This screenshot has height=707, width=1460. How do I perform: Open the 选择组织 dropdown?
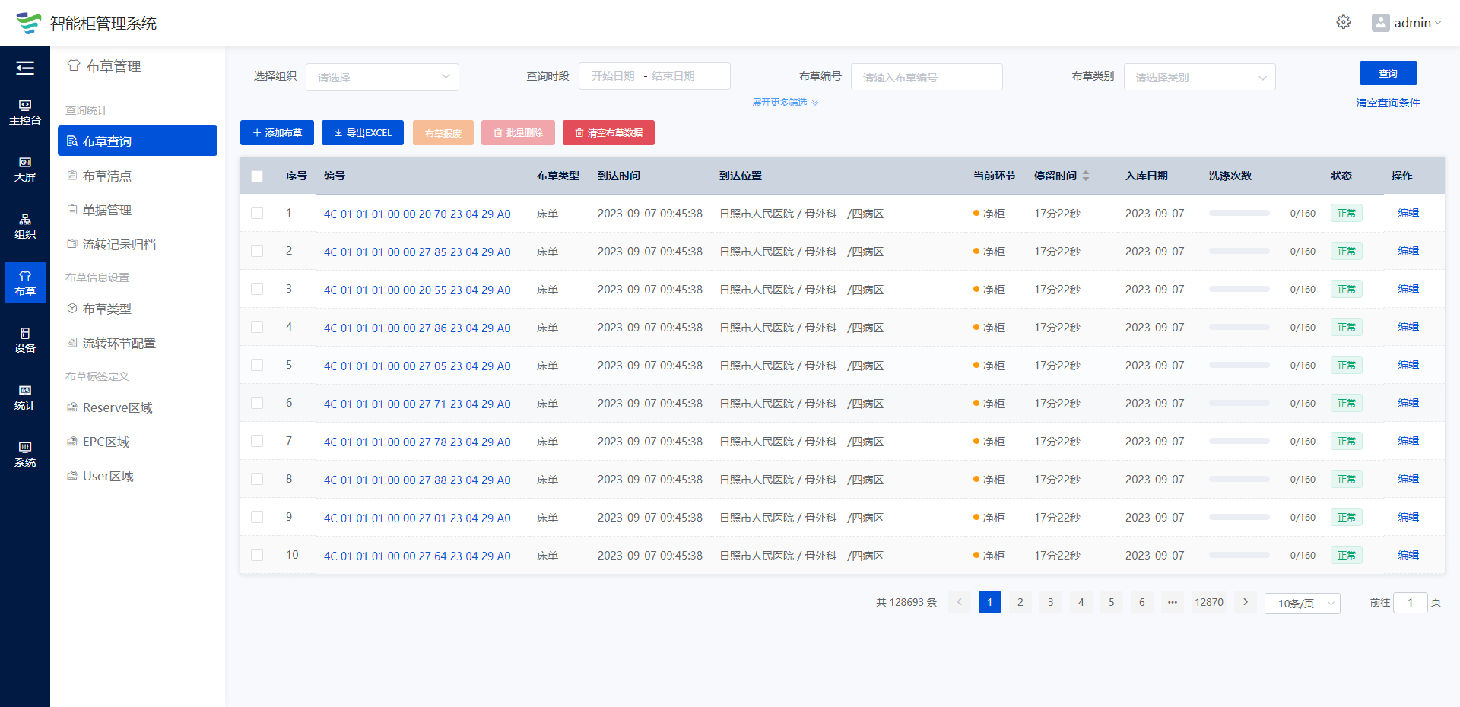point(382,77)
